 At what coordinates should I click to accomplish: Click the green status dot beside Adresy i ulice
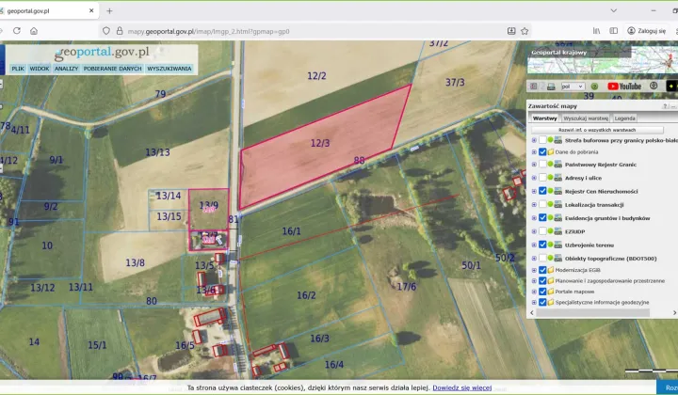551,178
